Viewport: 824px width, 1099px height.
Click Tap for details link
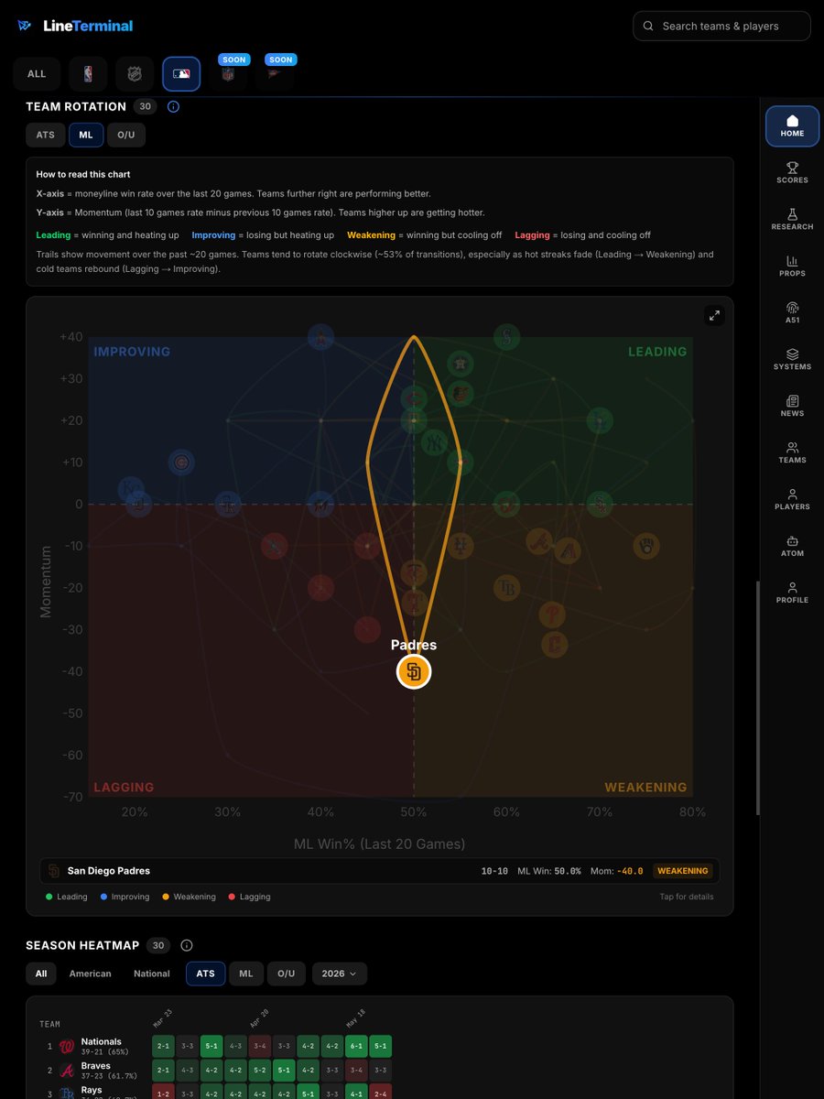pyautogui.click(x=687, y=897)
